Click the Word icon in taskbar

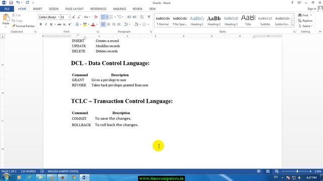coord(84,177)
